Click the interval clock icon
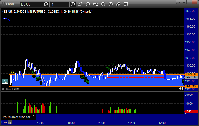Viewport: 199px width, 126px height. point(73,4)
